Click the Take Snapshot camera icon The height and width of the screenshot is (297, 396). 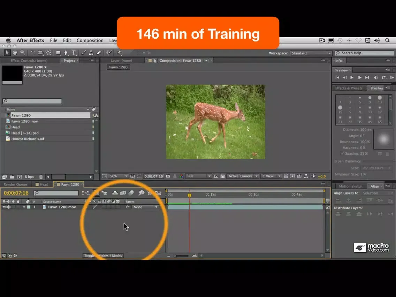168,176
